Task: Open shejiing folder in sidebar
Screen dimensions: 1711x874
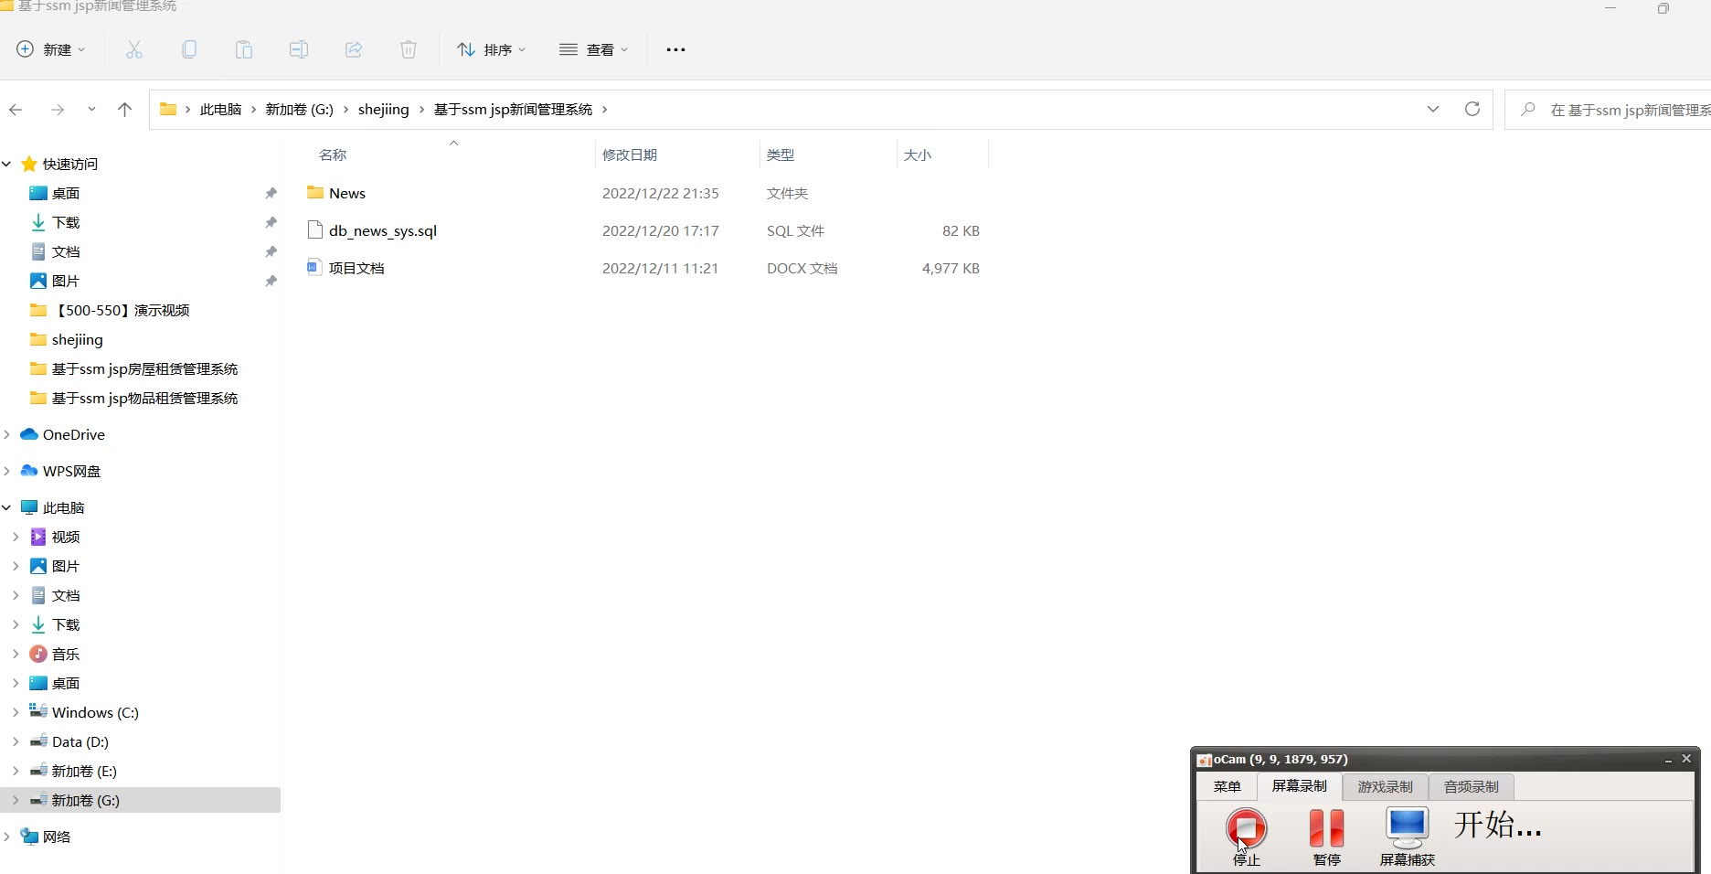Action: click(77, 339)
